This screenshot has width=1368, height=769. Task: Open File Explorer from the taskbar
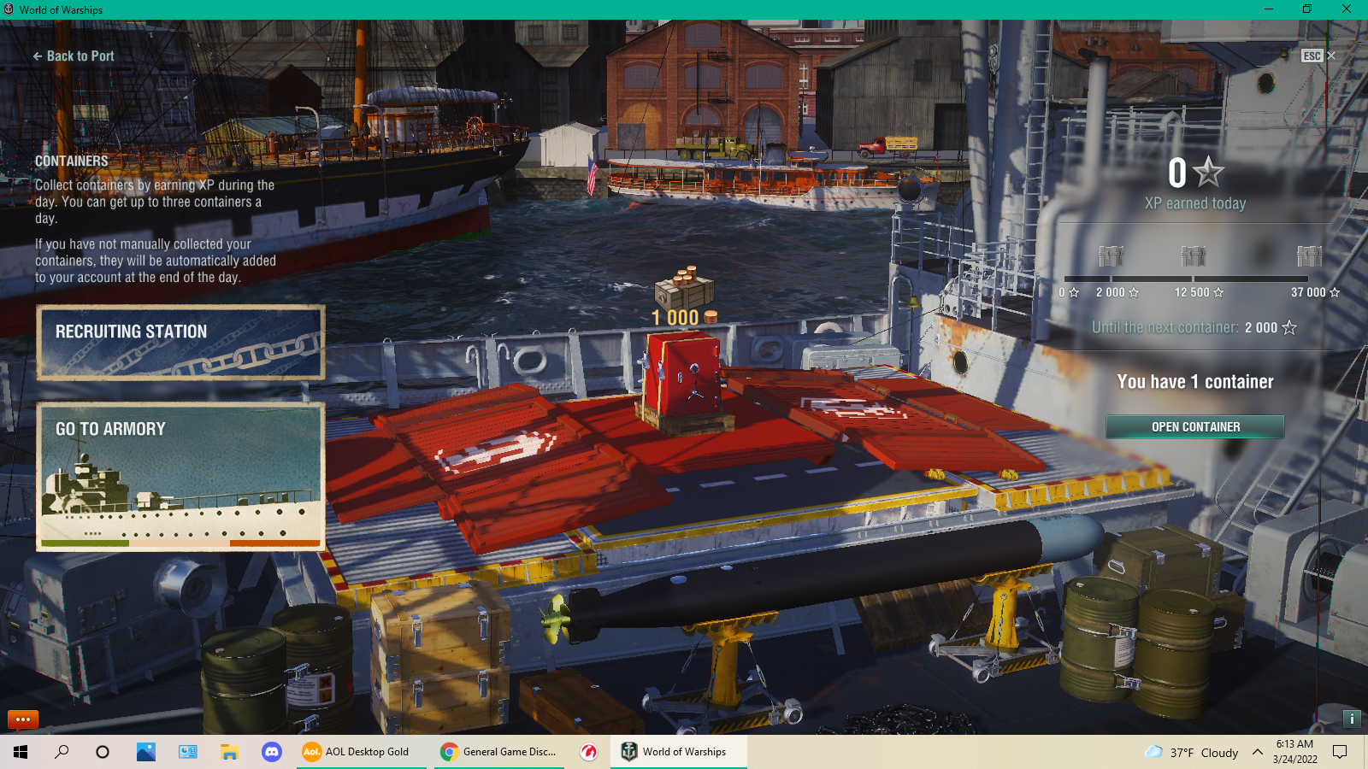tap(229, 752)
